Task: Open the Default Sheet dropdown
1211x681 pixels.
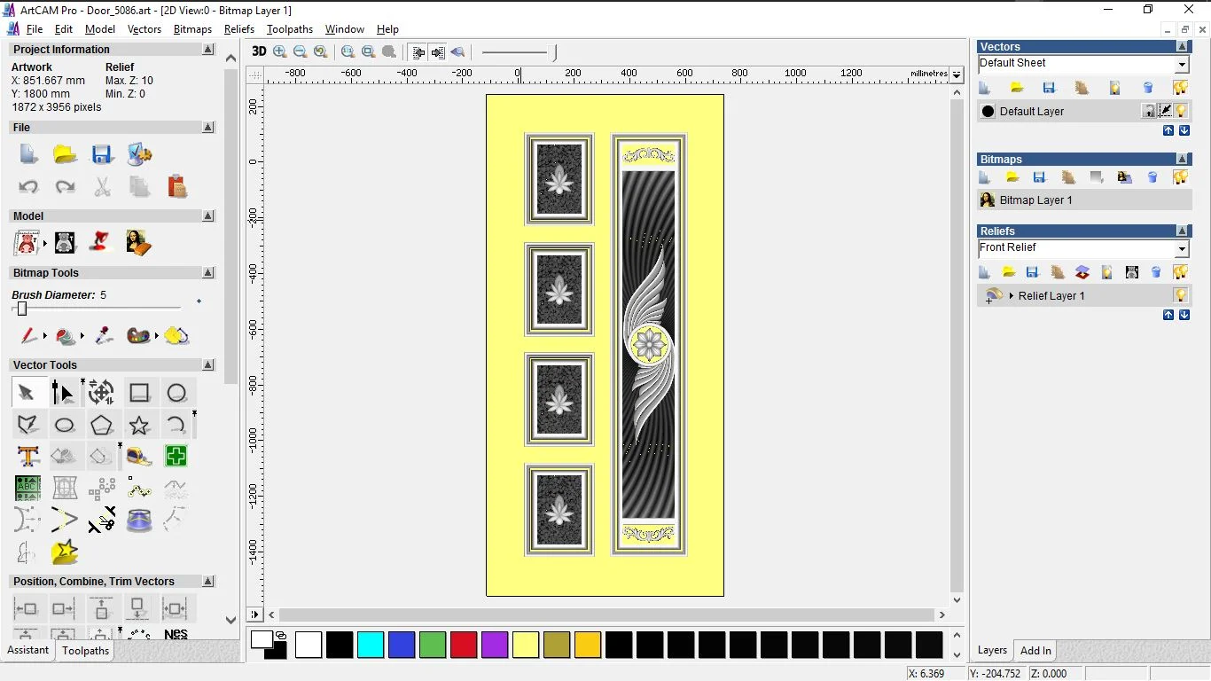Action: (x=1182, y=64)
